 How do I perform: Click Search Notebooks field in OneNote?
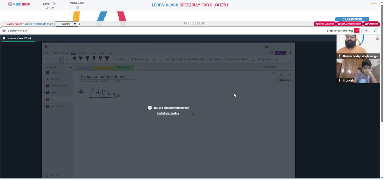click(275, 67)
